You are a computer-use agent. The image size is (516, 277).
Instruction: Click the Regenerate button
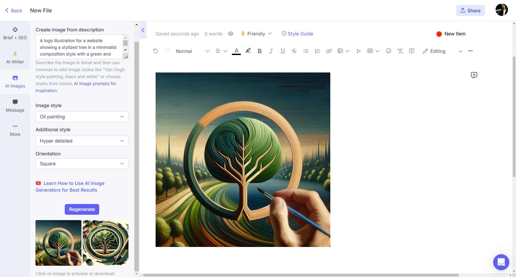pos(82,209)
